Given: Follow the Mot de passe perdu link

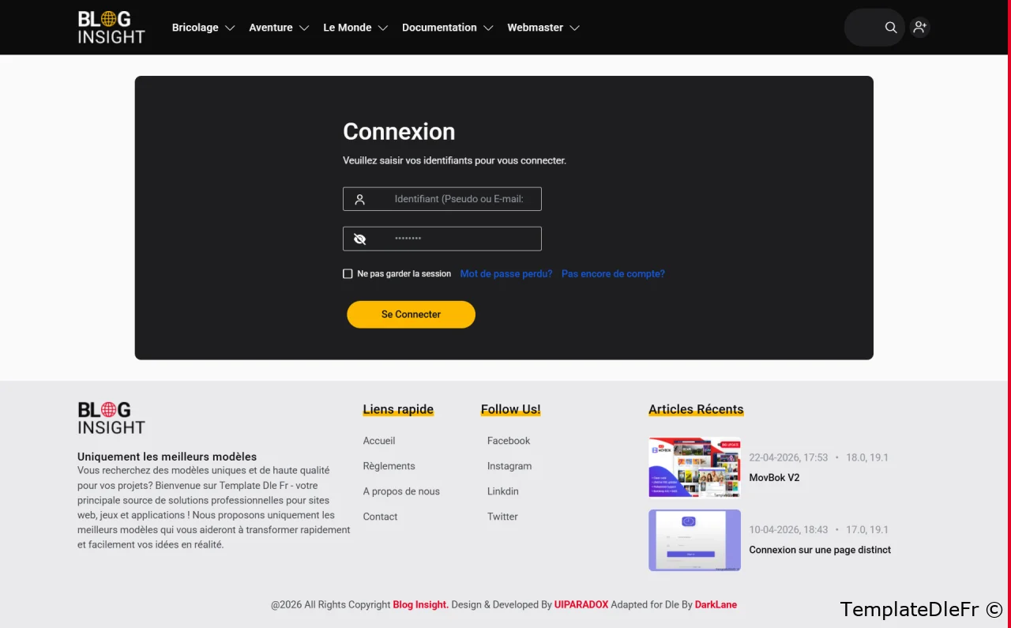Looking at the screenshot, I should 506,274.
